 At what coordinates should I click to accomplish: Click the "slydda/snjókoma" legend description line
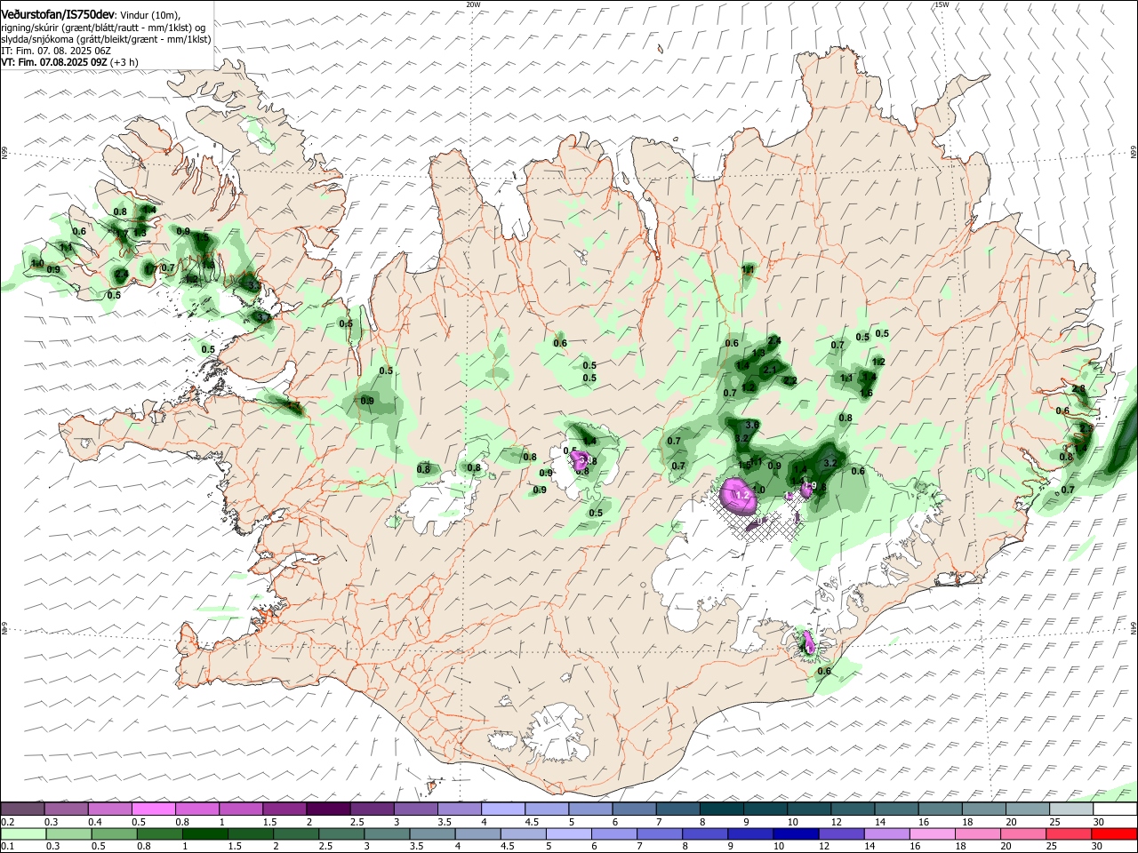pos(106,39)
